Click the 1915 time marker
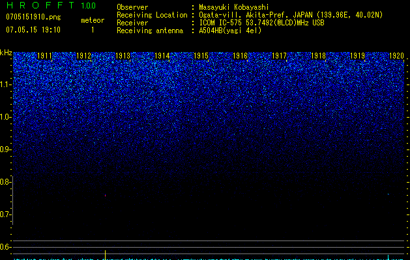 [201, 56]
